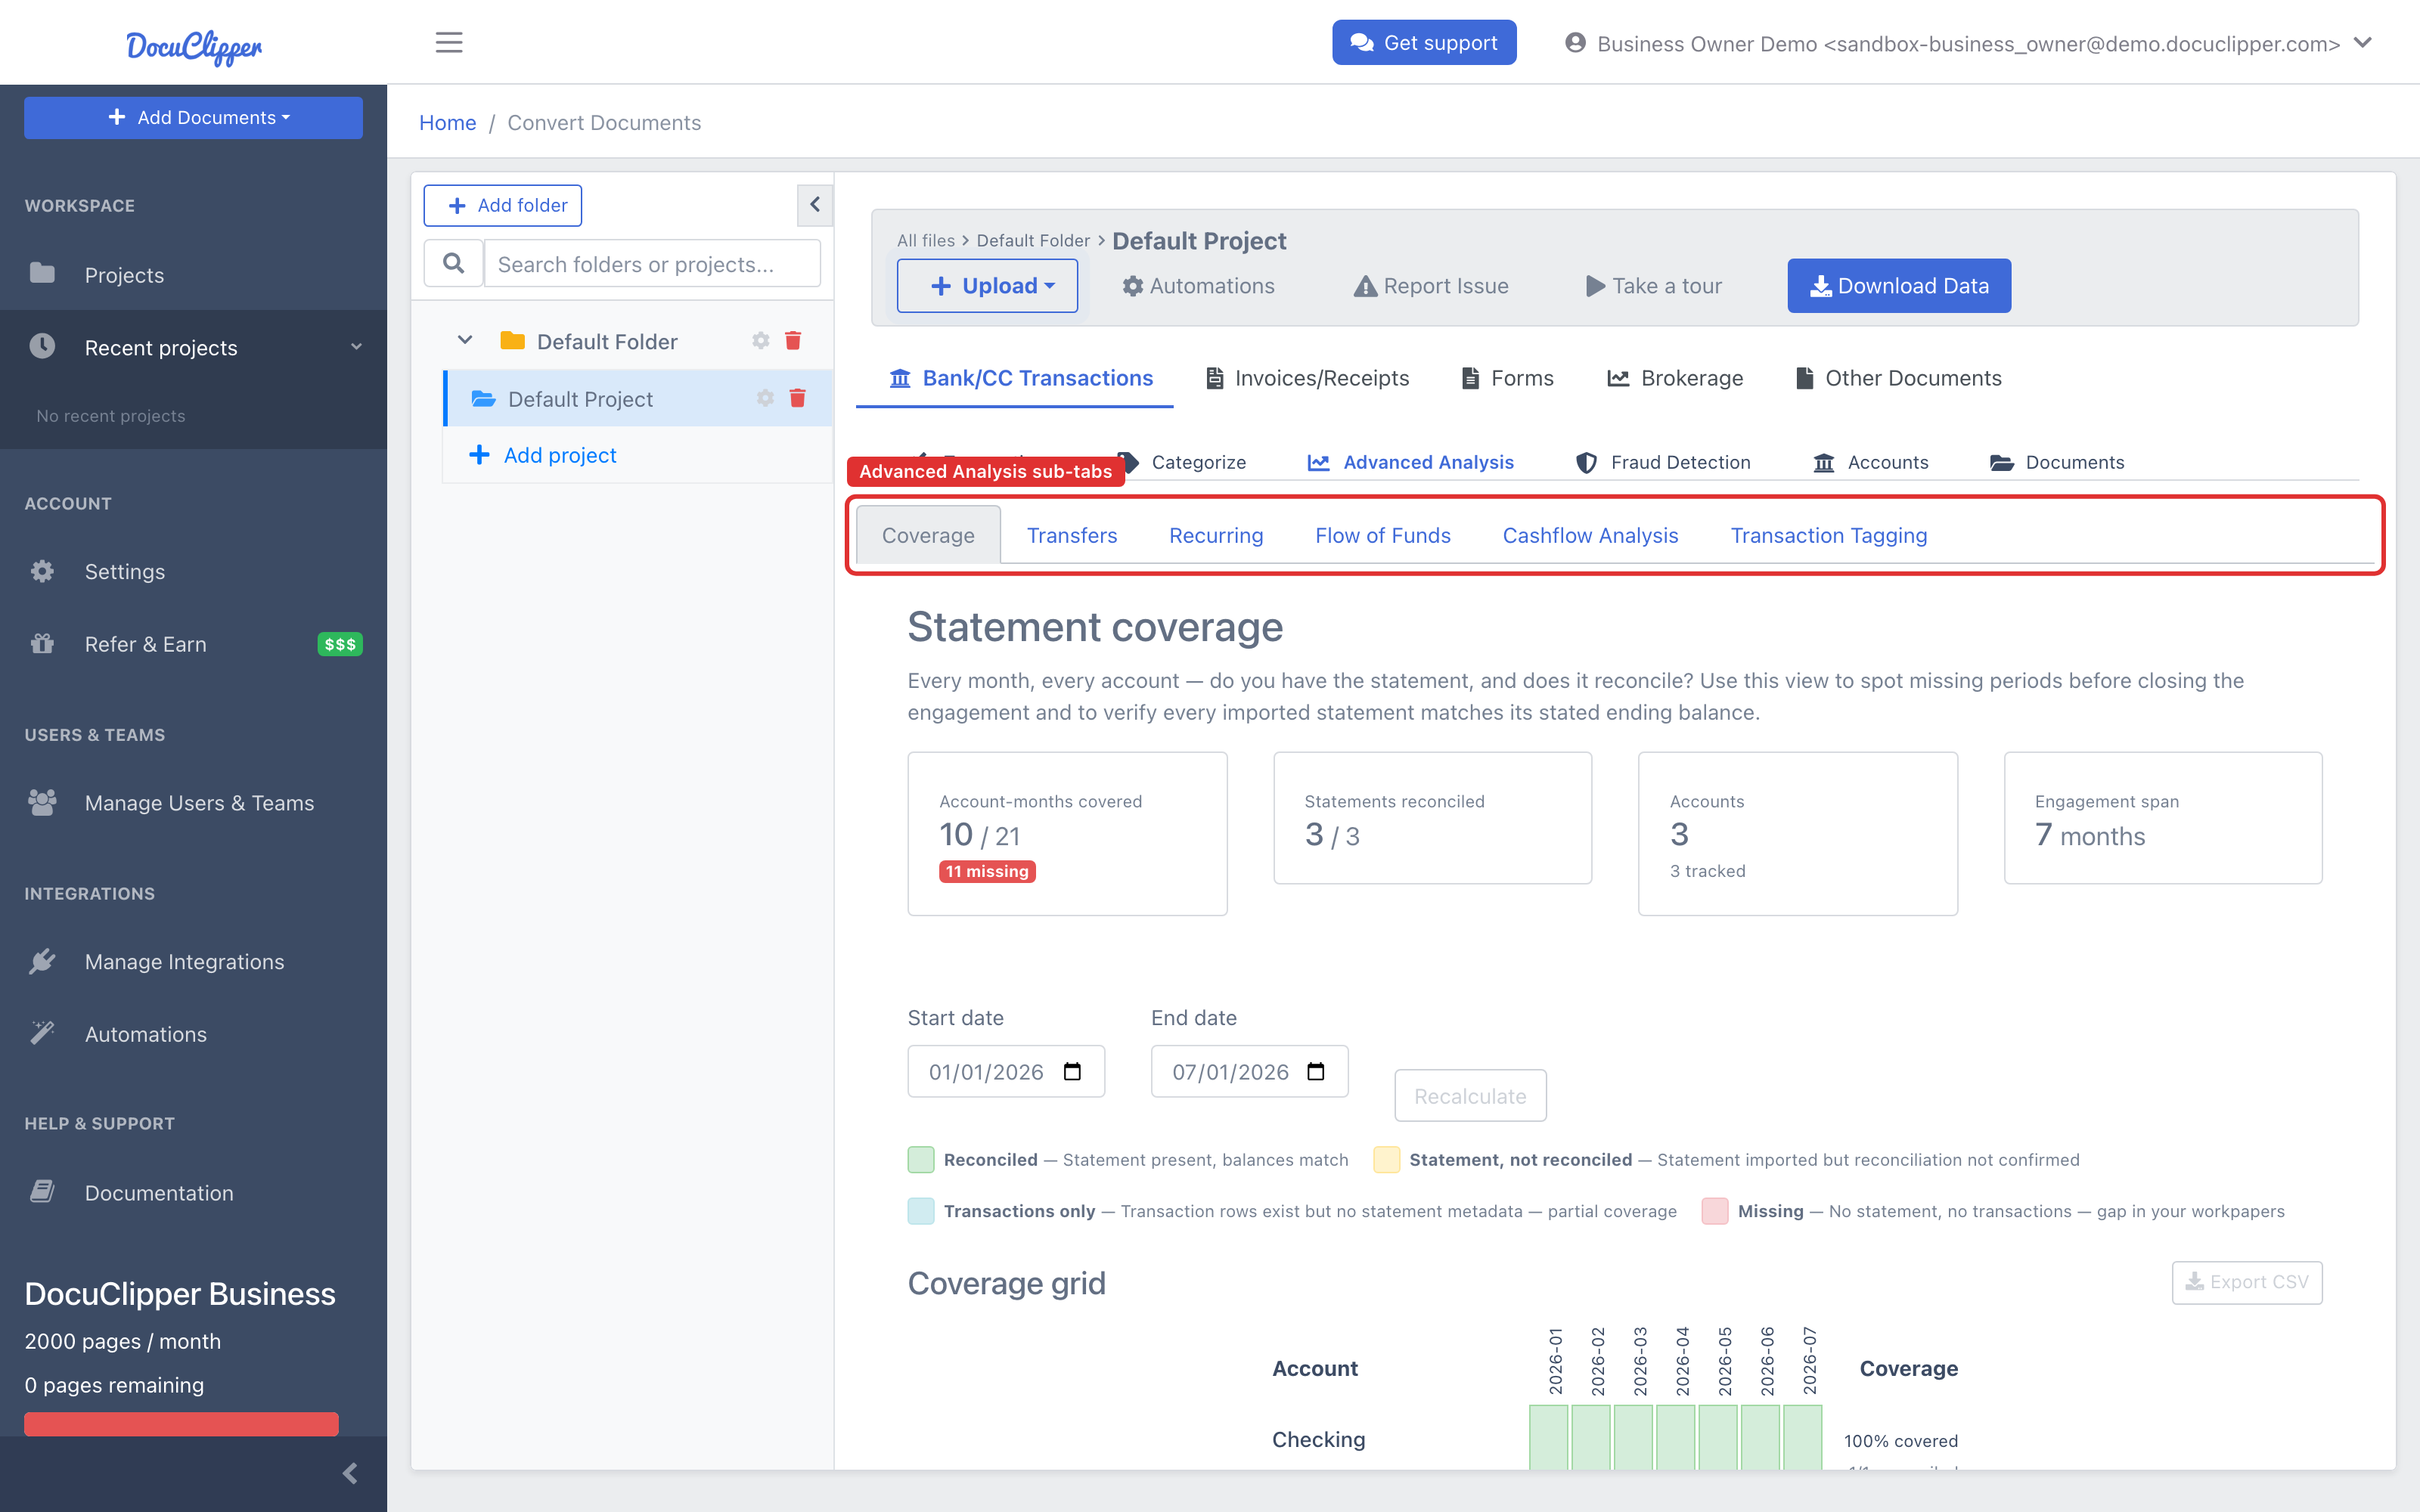The height and width of the screenshot is (1512, 2420).
Task: Click Report Issue warning icon
Action: pos(1365,286)
